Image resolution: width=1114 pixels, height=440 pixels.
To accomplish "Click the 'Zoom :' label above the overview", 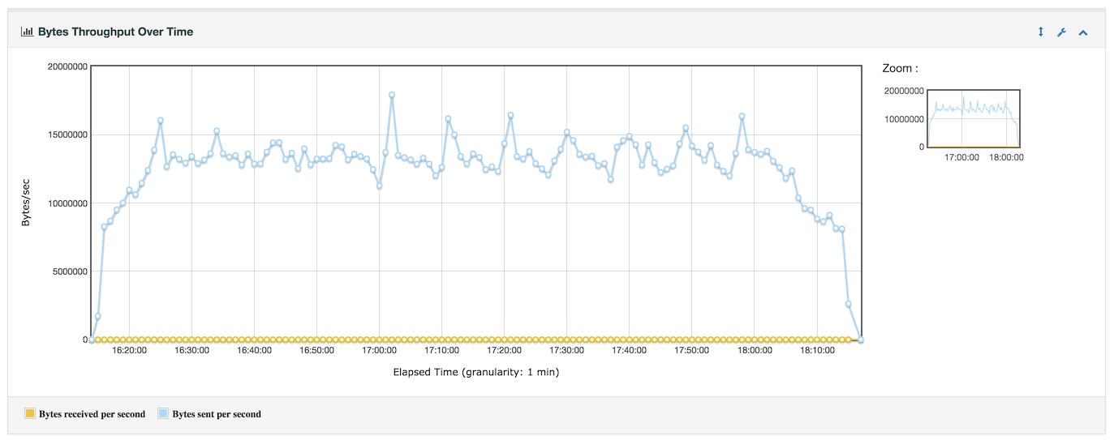I will click(900, 69).
